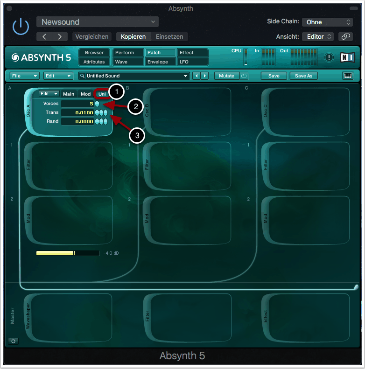
Task: Click the Einsetzen button
Action: click(x=169, y=37)
